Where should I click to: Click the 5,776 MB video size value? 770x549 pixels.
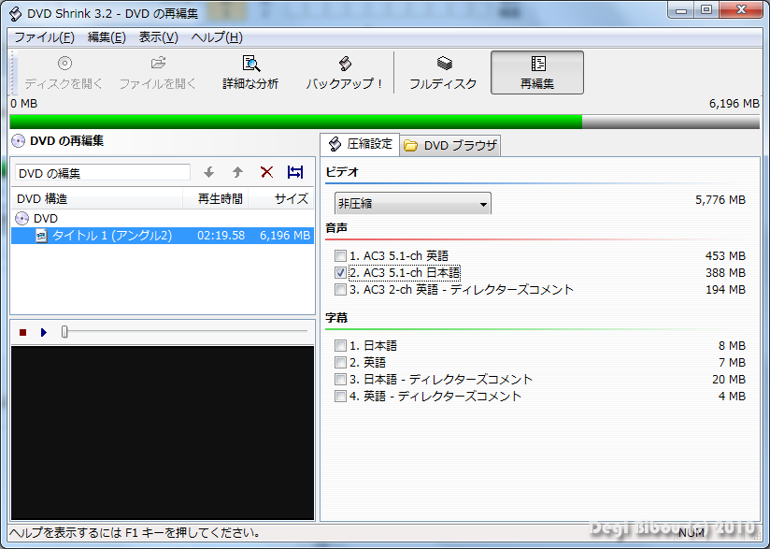(720, 200)
